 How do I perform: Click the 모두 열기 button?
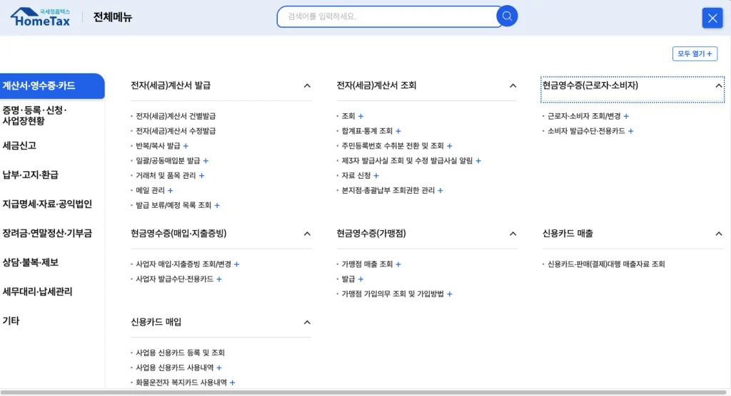695,53
